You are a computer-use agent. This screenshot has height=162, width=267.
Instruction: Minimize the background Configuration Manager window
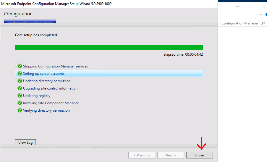pos(237,6)
